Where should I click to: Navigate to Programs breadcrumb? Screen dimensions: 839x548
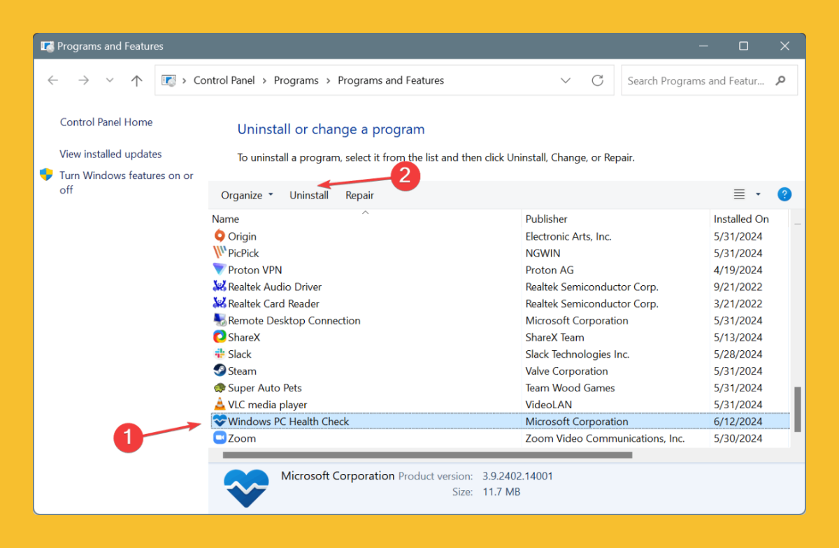(296, 80)
